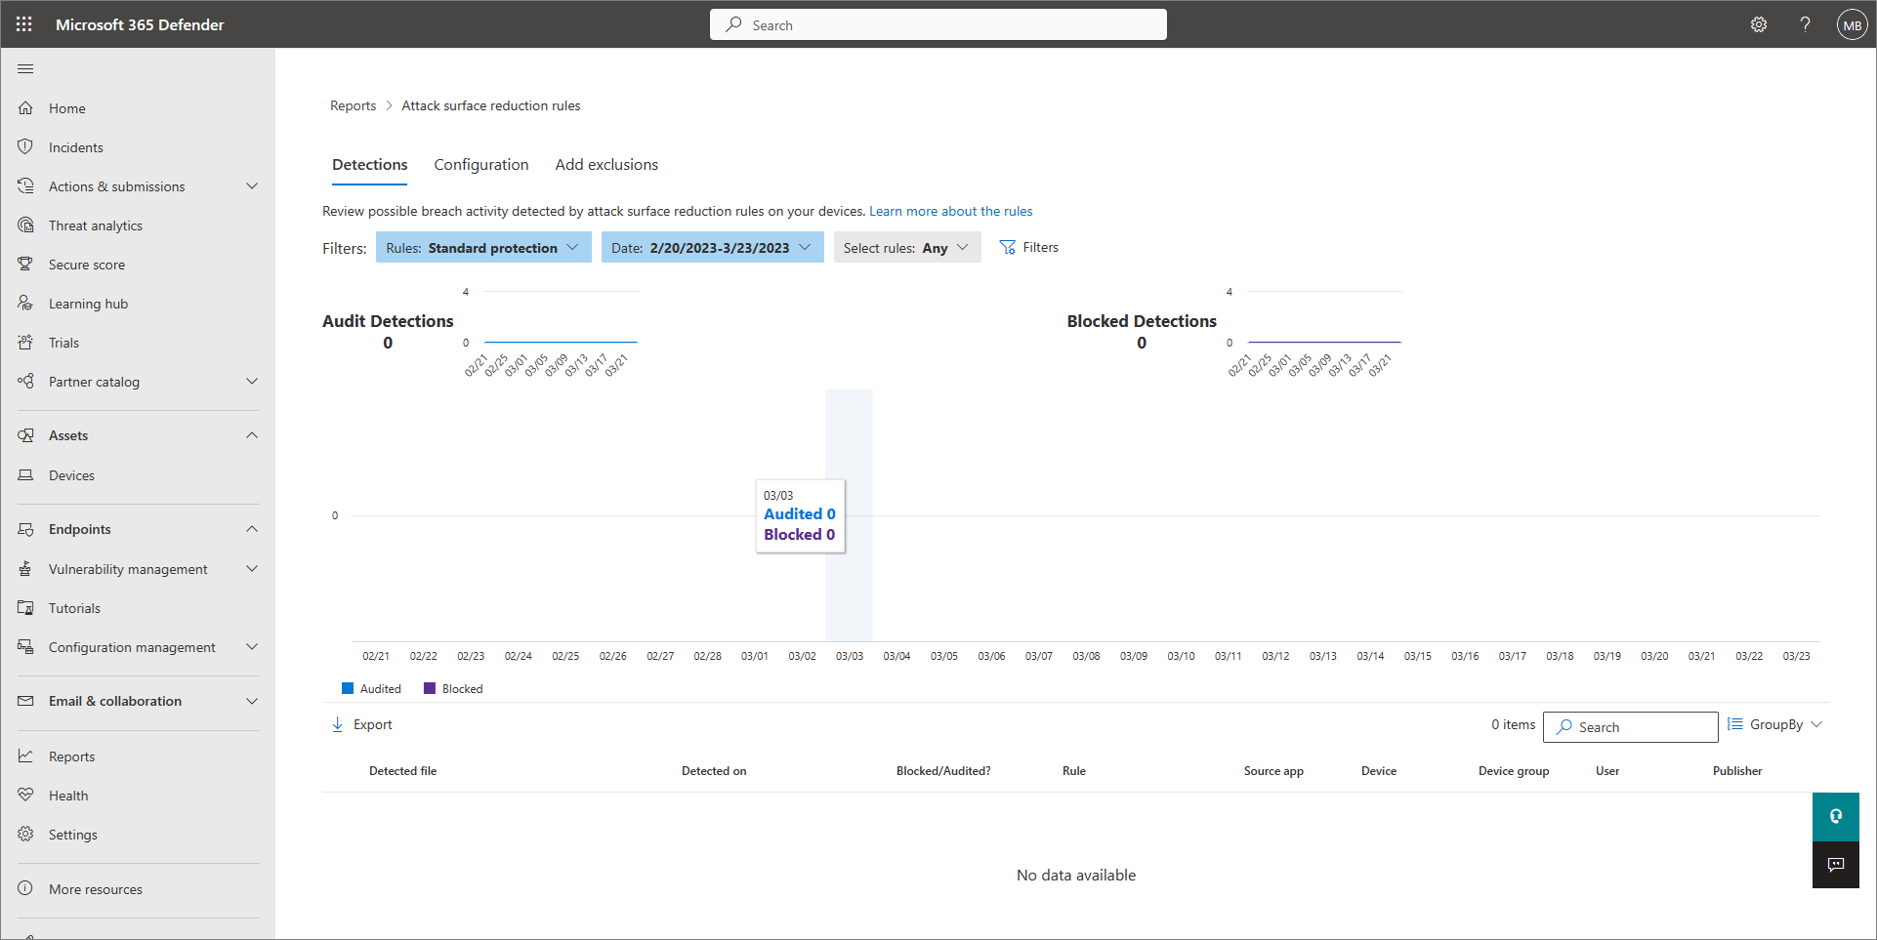Click the settings gear icon in header
1877x940 pixels.
click(x=1758, y=24)
